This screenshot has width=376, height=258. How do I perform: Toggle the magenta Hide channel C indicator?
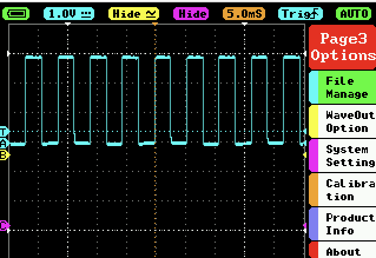(x=191, y=14)
